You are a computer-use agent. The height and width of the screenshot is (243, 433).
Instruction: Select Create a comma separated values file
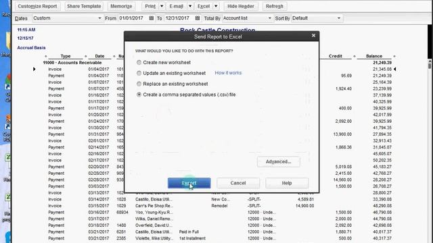(x=139, y=94)
